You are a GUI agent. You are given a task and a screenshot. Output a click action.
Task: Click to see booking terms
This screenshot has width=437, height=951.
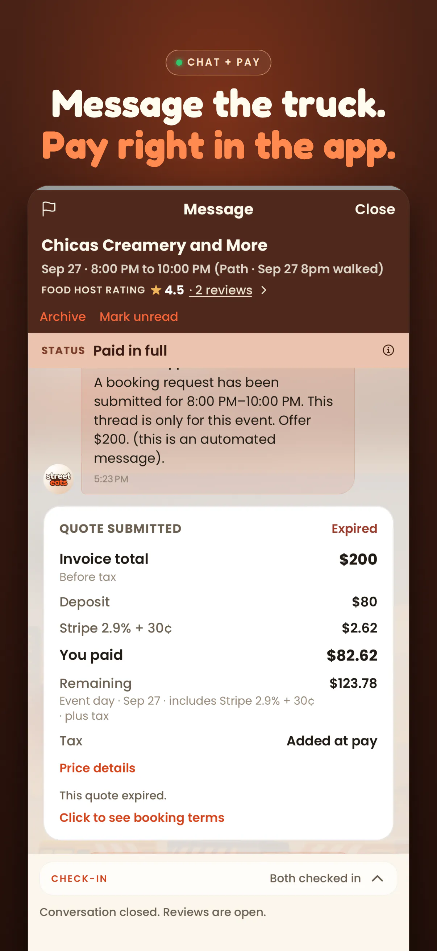142,818
